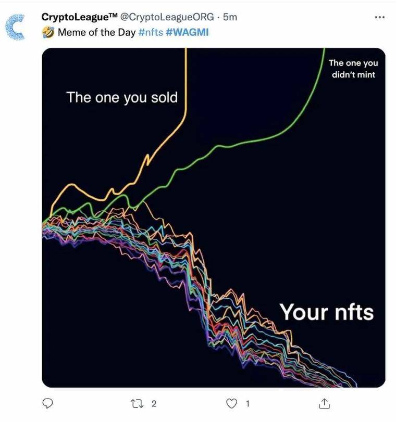Click the yellow vertical line in chart

185,81
